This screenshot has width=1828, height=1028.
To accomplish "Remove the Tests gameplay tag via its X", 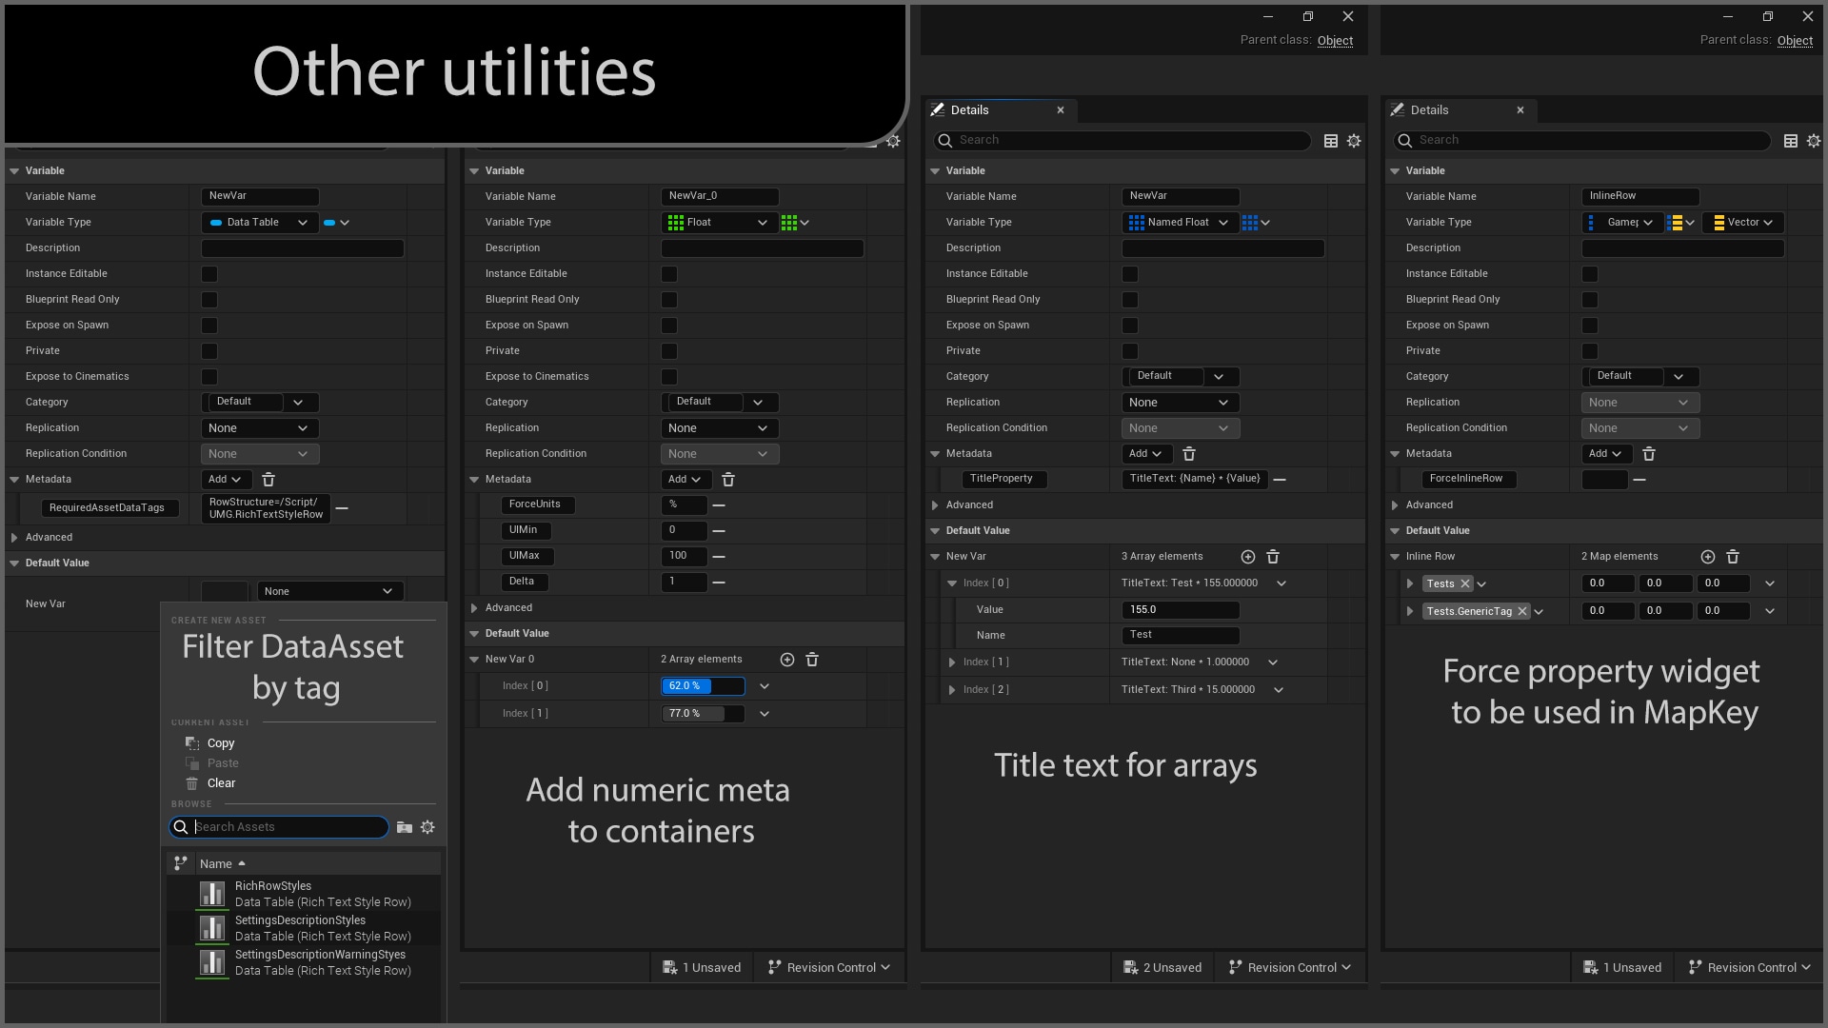I will coord(1466,583).
